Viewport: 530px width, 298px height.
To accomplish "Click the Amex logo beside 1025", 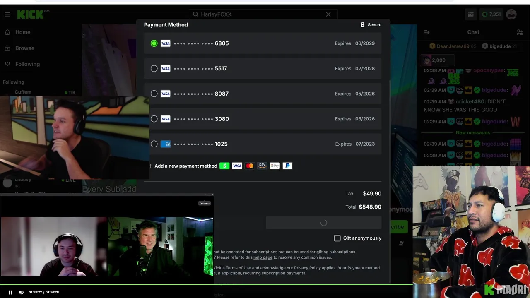I will pyautogui.click(x=166, y=144).
